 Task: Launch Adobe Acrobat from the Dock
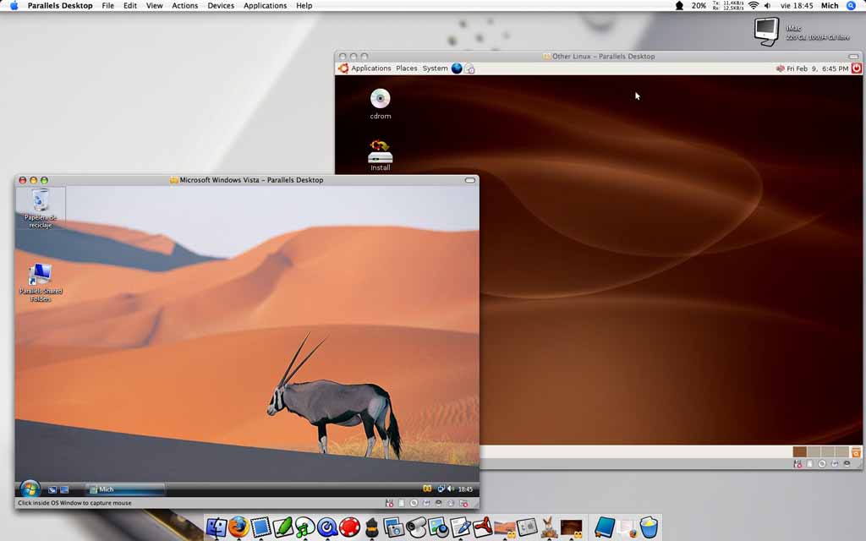[x=482, y=527]
